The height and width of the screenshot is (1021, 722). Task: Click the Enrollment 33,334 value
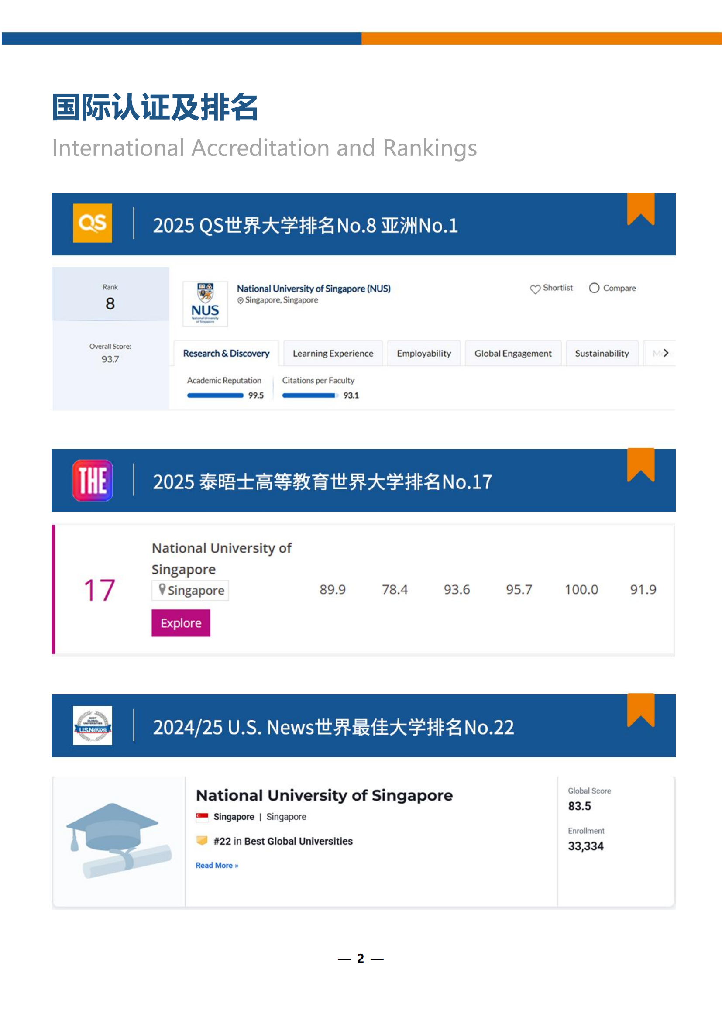click(x=586, y=846)
